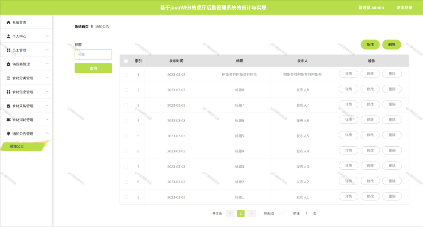
Task: Click the go-to page number input
Action: pos(306,213)
